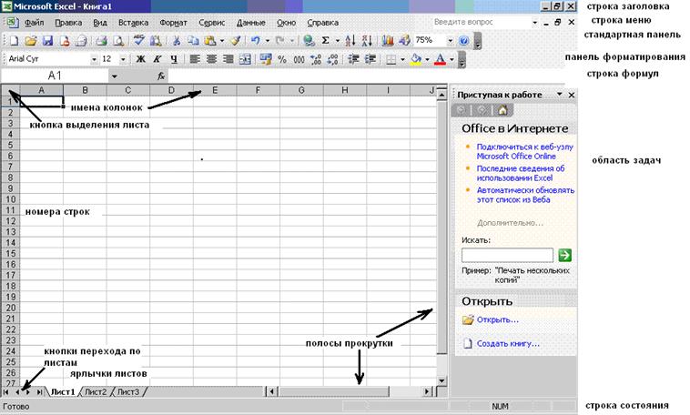The height and width of the screenshot is (415, 690).
Task: Cut selection with the scissors icon
Action: click(176, 40)
